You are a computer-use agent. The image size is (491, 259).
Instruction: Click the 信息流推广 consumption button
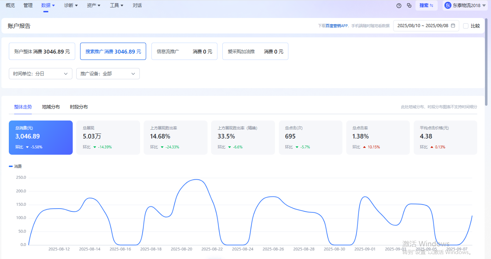click(184, 51)
